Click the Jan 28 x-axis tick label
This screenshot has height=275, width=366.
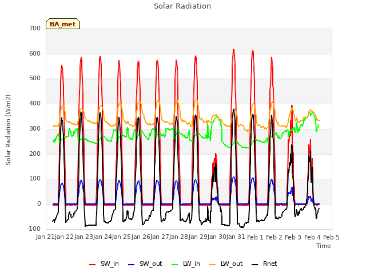179,237
